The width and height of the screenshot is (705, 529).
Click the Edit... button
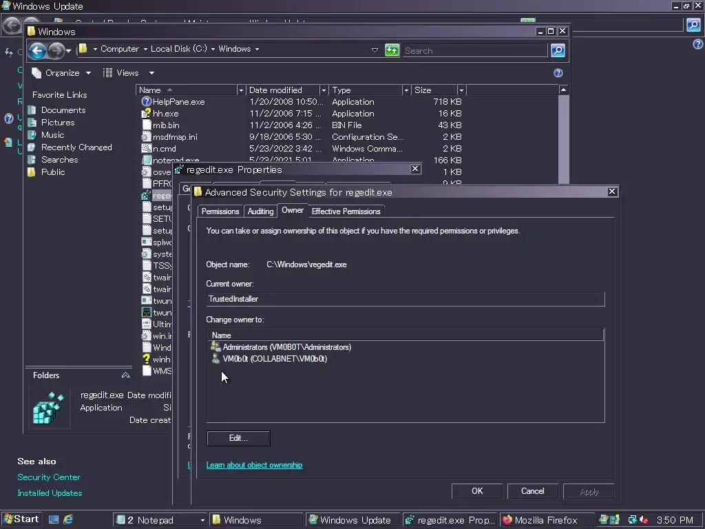pyautogui.click(x=238, y=438)
